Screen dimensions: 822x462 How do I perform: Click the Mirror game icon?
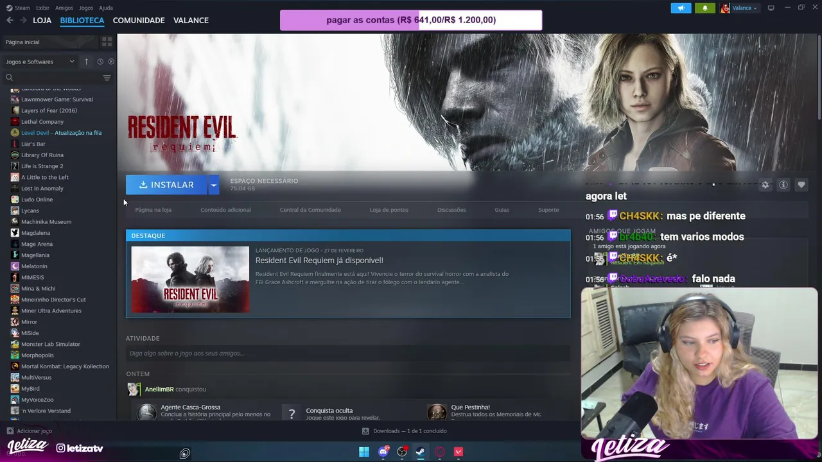15,322
